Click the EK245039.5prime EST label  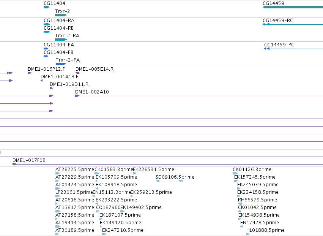pos(258,185)
